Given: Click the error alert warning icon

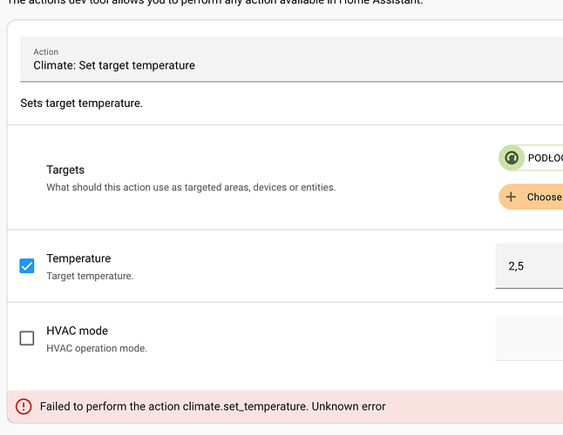Looking at the screenshot, I should (x=24, y=406).
